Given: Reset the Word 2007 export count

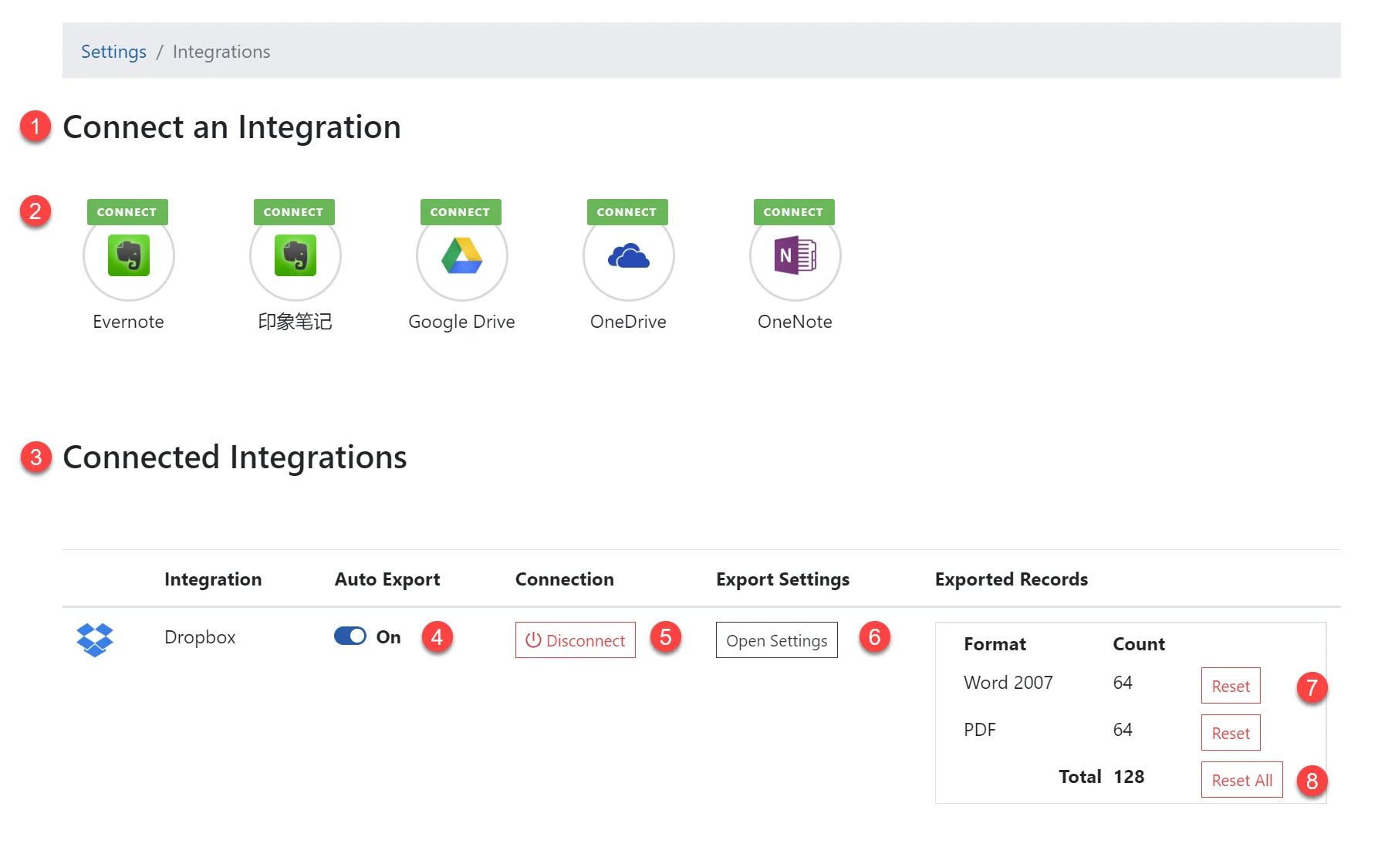Looking at the screenshot, I should point(1231,686).
